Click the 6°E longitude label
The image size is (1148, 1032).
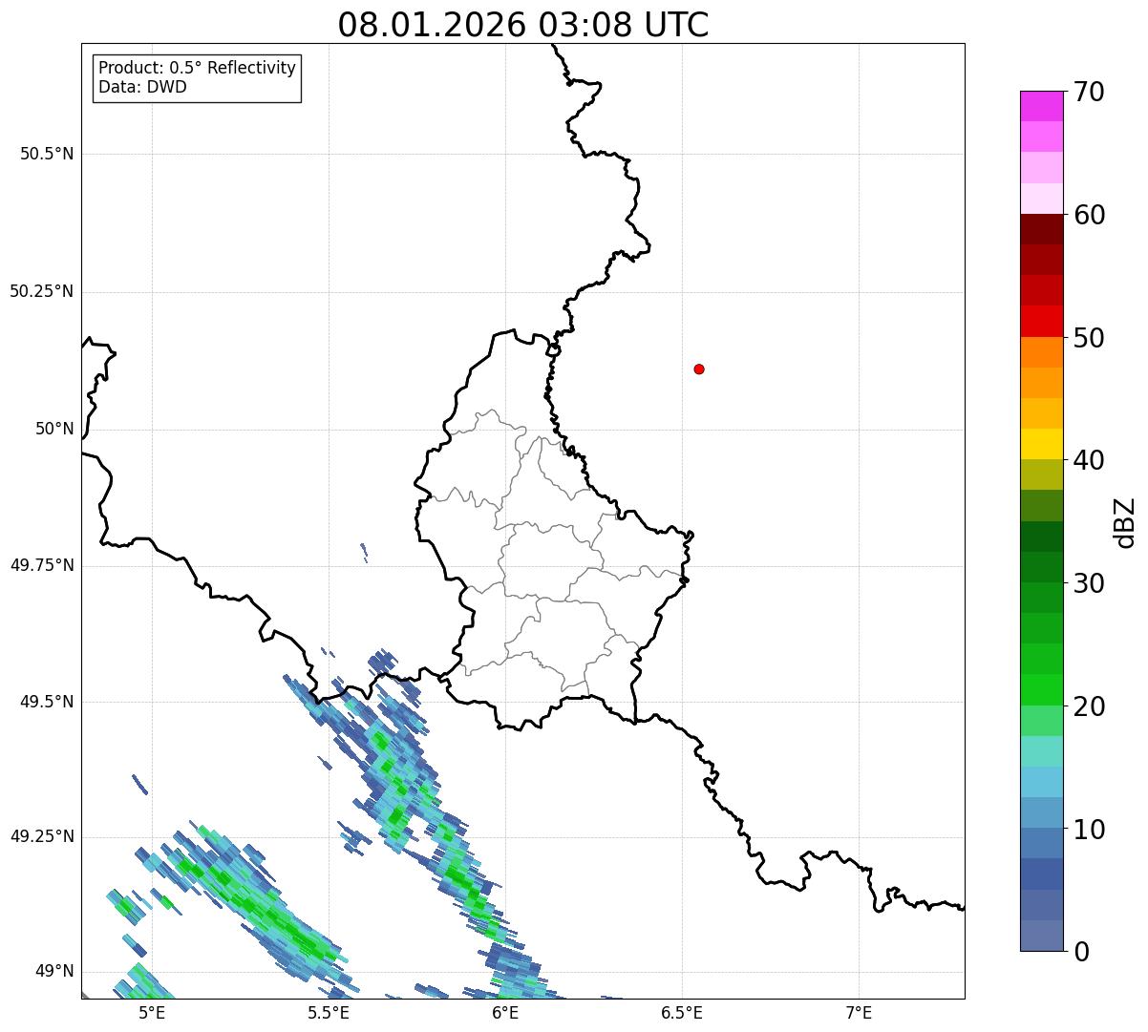pyautogui.click(x=505, y=1013)
